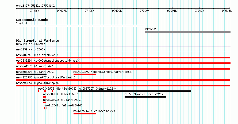Open variant nsv5589883 (Ebert2021)
The image size is (238, 124).
(61, 94)
